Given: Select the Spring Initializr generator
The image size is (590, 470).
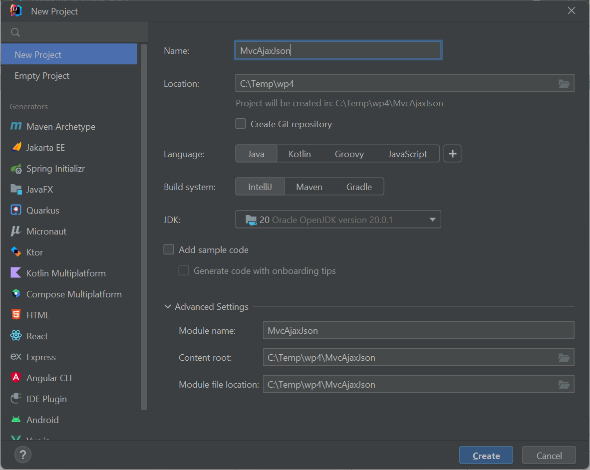Looking at the screenshot, I should pos(69,169).
